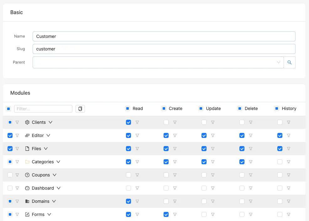Expand the Categories module chevron
The width and height of the screenshot is (309, 221).
pyautogui.click(x=58, y=162)
